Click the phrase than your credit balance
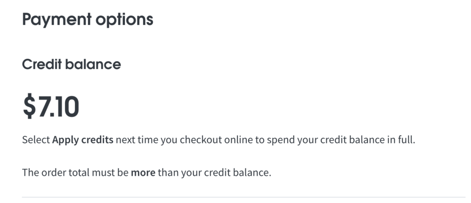Viewport: 471px width, 203px height. click(214, 172)
